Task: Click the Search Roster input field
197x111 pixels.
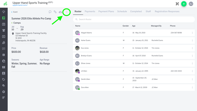Action: [134, 19]
